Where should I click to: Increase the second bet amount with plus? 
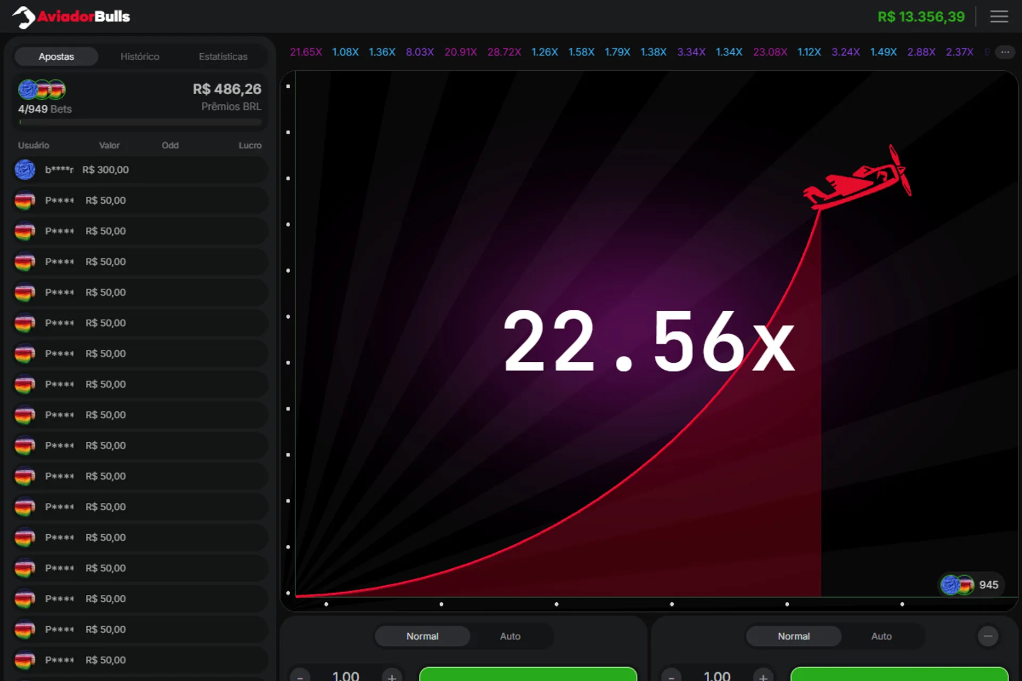coord(763,676)
